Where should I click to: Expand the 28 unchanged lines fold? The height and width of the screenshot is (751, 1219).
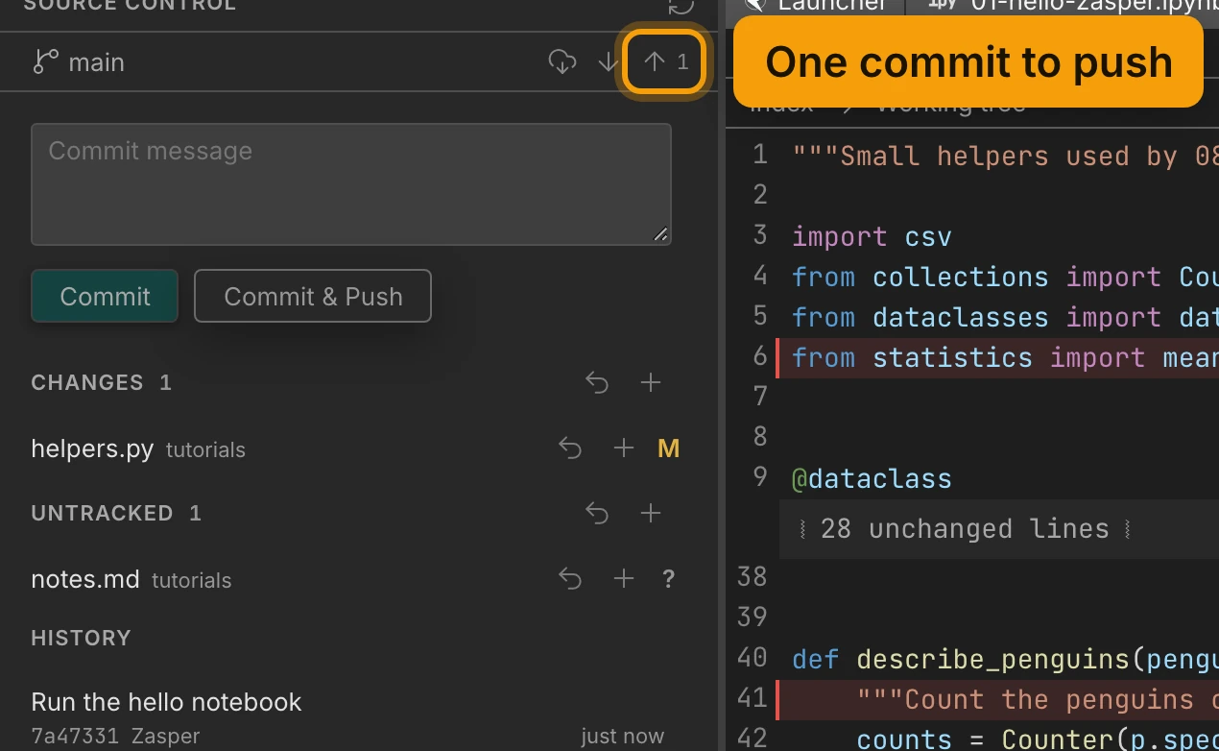click(965, 529)
